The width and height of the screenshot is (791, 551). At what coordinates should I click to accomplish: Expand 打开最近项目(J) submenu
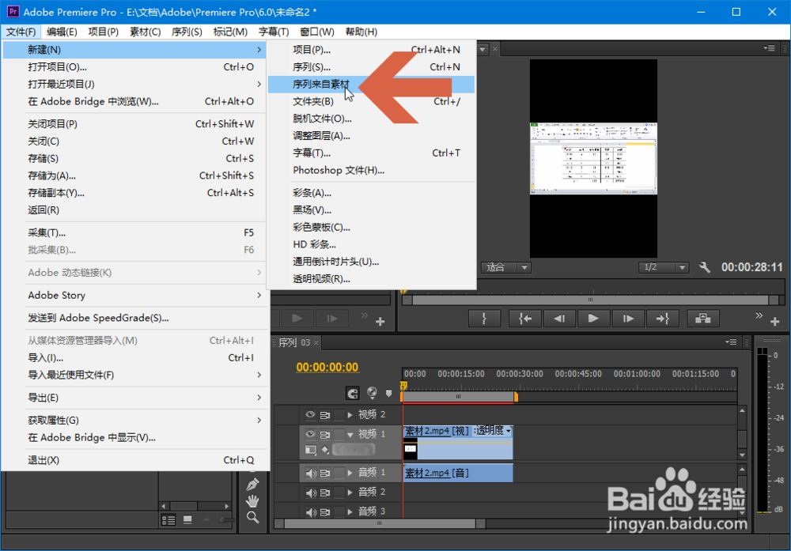[135, 84]
